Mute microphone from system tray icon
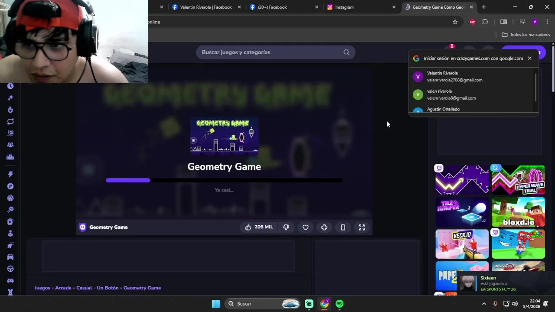 coord(495,304)
